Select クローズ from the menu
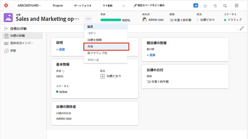 [x=105, y=60]
